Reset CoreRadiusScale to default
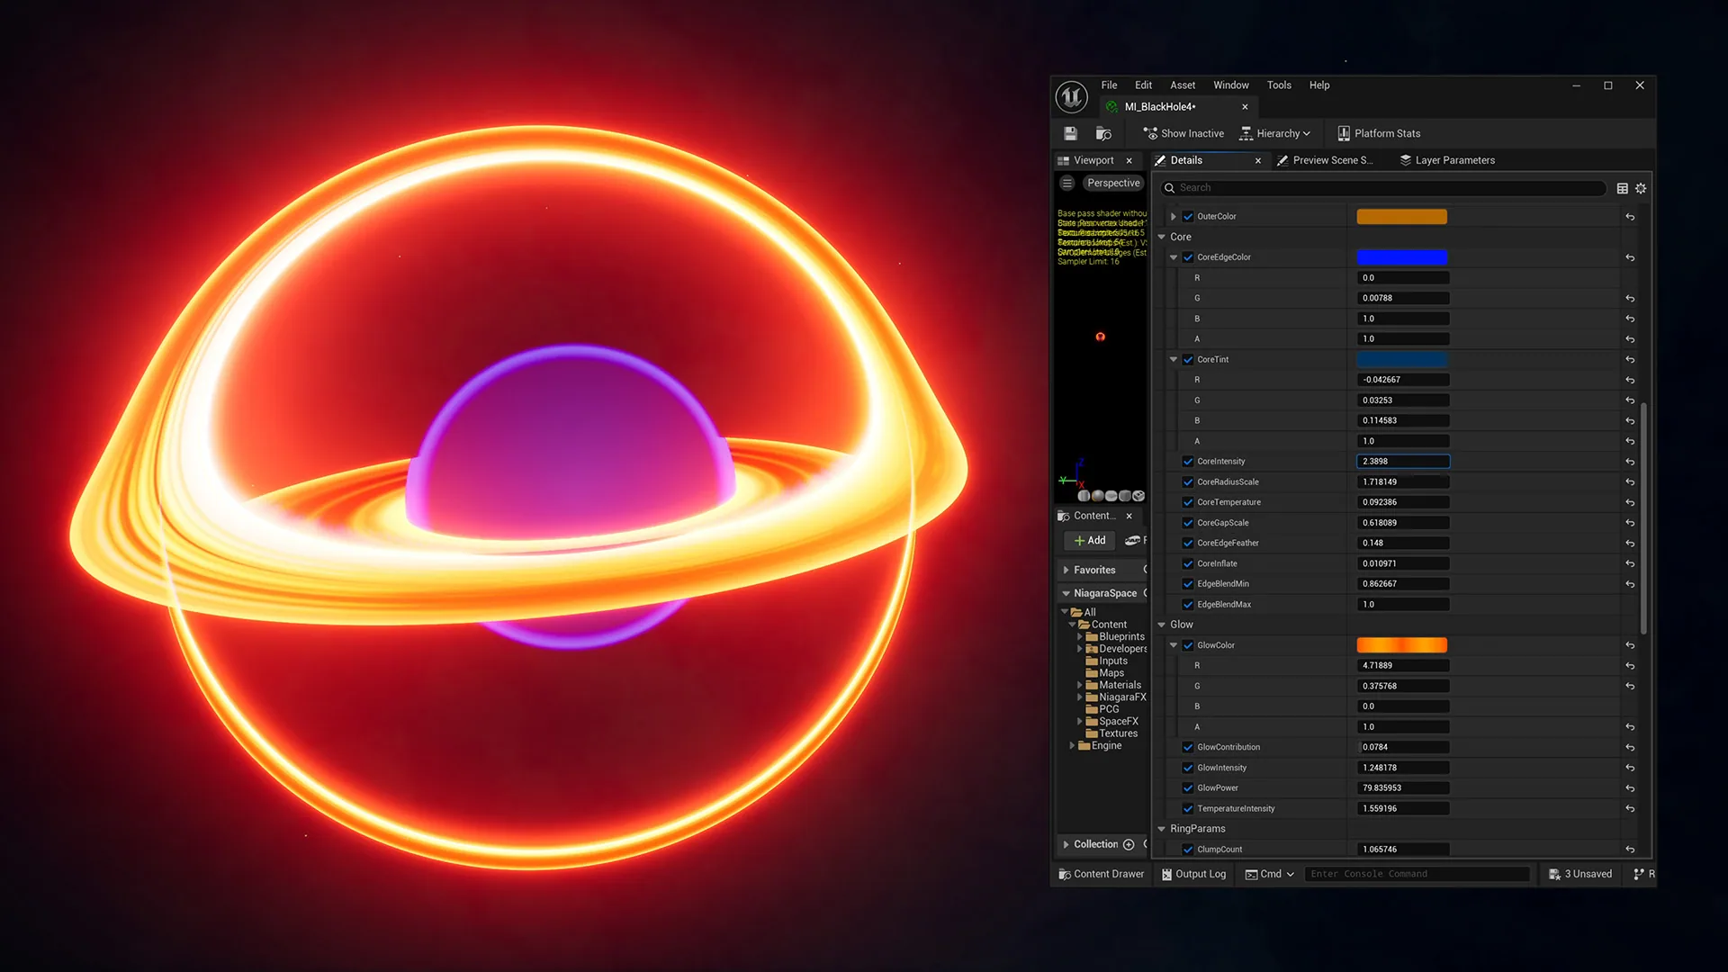This screenshot has height=972, width=1728. pos(1630,482)
